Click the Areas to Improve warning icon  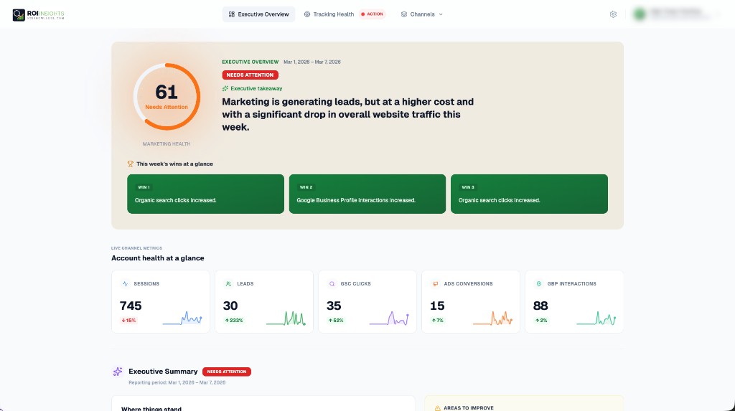437,408
